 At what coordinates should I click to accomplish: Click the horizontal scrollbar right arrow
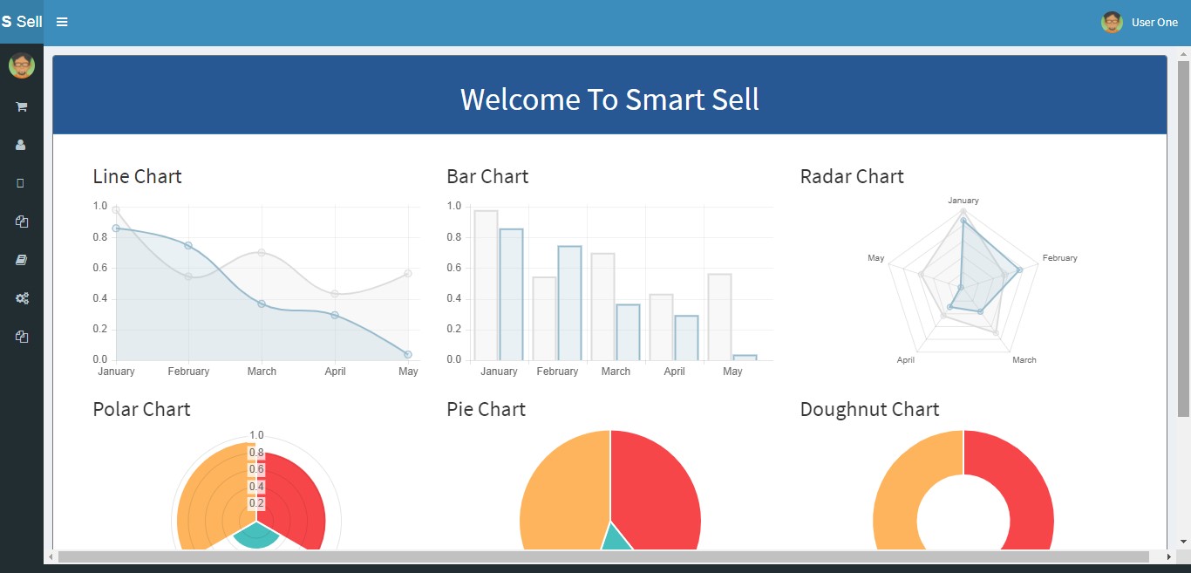(1168, 556)
